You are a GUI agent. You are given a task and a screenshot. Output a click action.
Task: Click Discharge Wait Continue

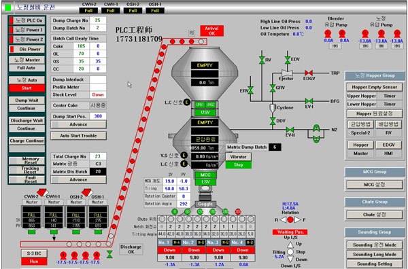click(x=27, y=128)
